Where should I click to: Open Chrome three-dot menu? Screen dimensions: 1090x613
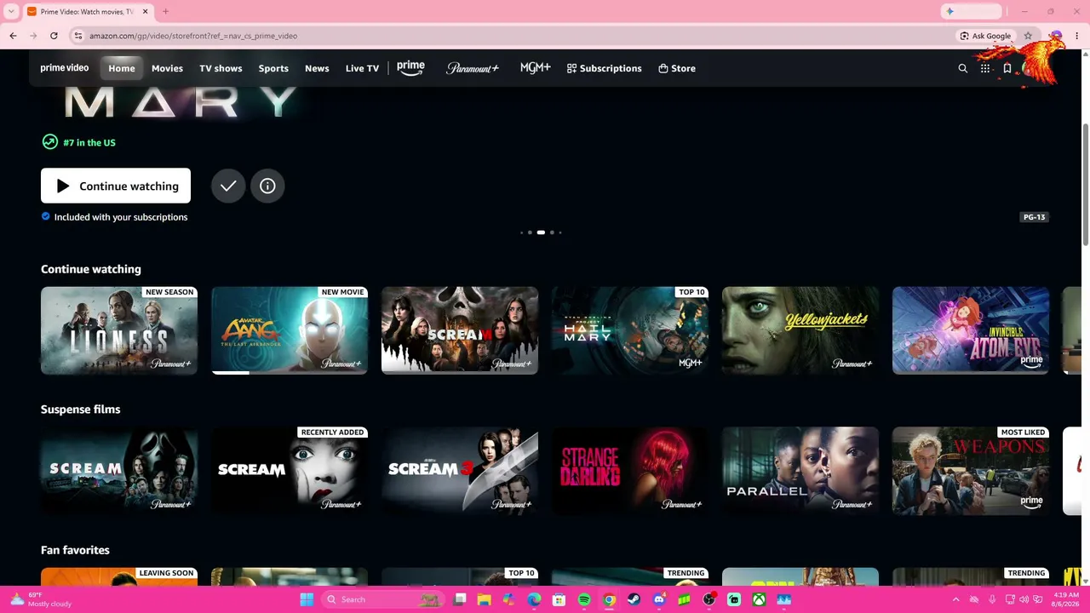1077,36
